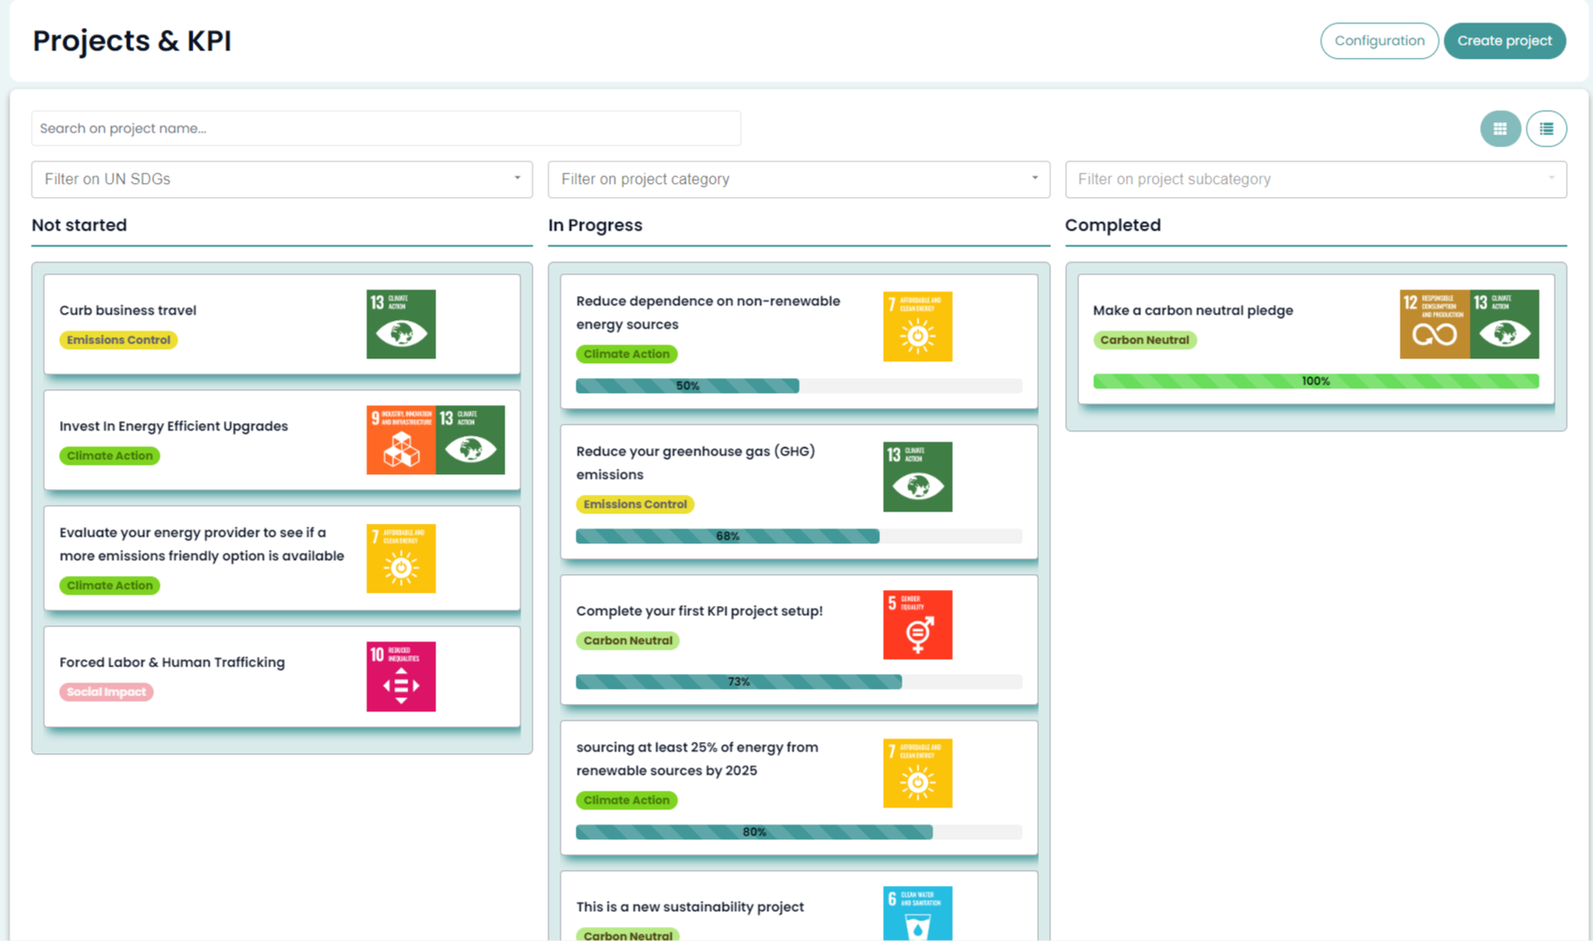Open the Gender Equality SDG icon on KPI setup card
Image resolution: width=1593 pixels, height=941 pixels.
coord(917,625)
